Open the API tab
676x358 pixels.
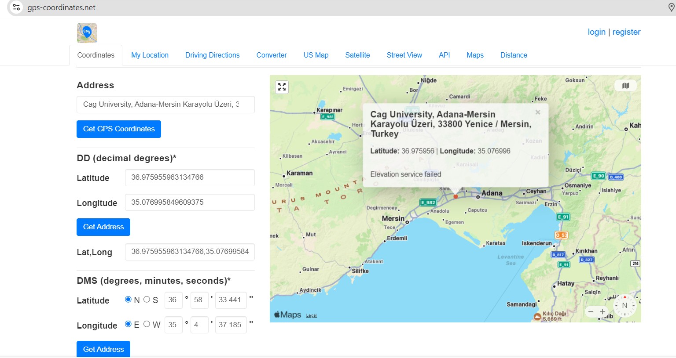pos(444,55)
